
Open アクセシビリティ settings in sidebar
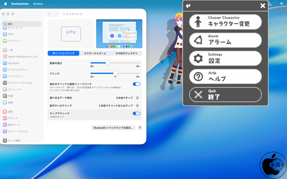coord(15,70)
